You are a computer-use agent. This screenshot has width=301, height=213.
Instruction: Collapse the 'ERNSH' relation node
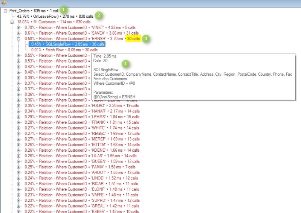[x=18, y=39]
